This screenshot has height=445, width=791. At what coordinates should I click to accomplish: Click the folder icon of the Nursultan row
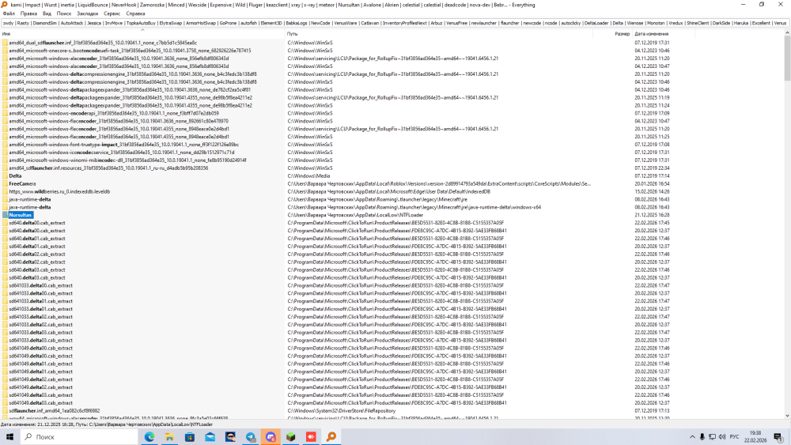(5, 215)
